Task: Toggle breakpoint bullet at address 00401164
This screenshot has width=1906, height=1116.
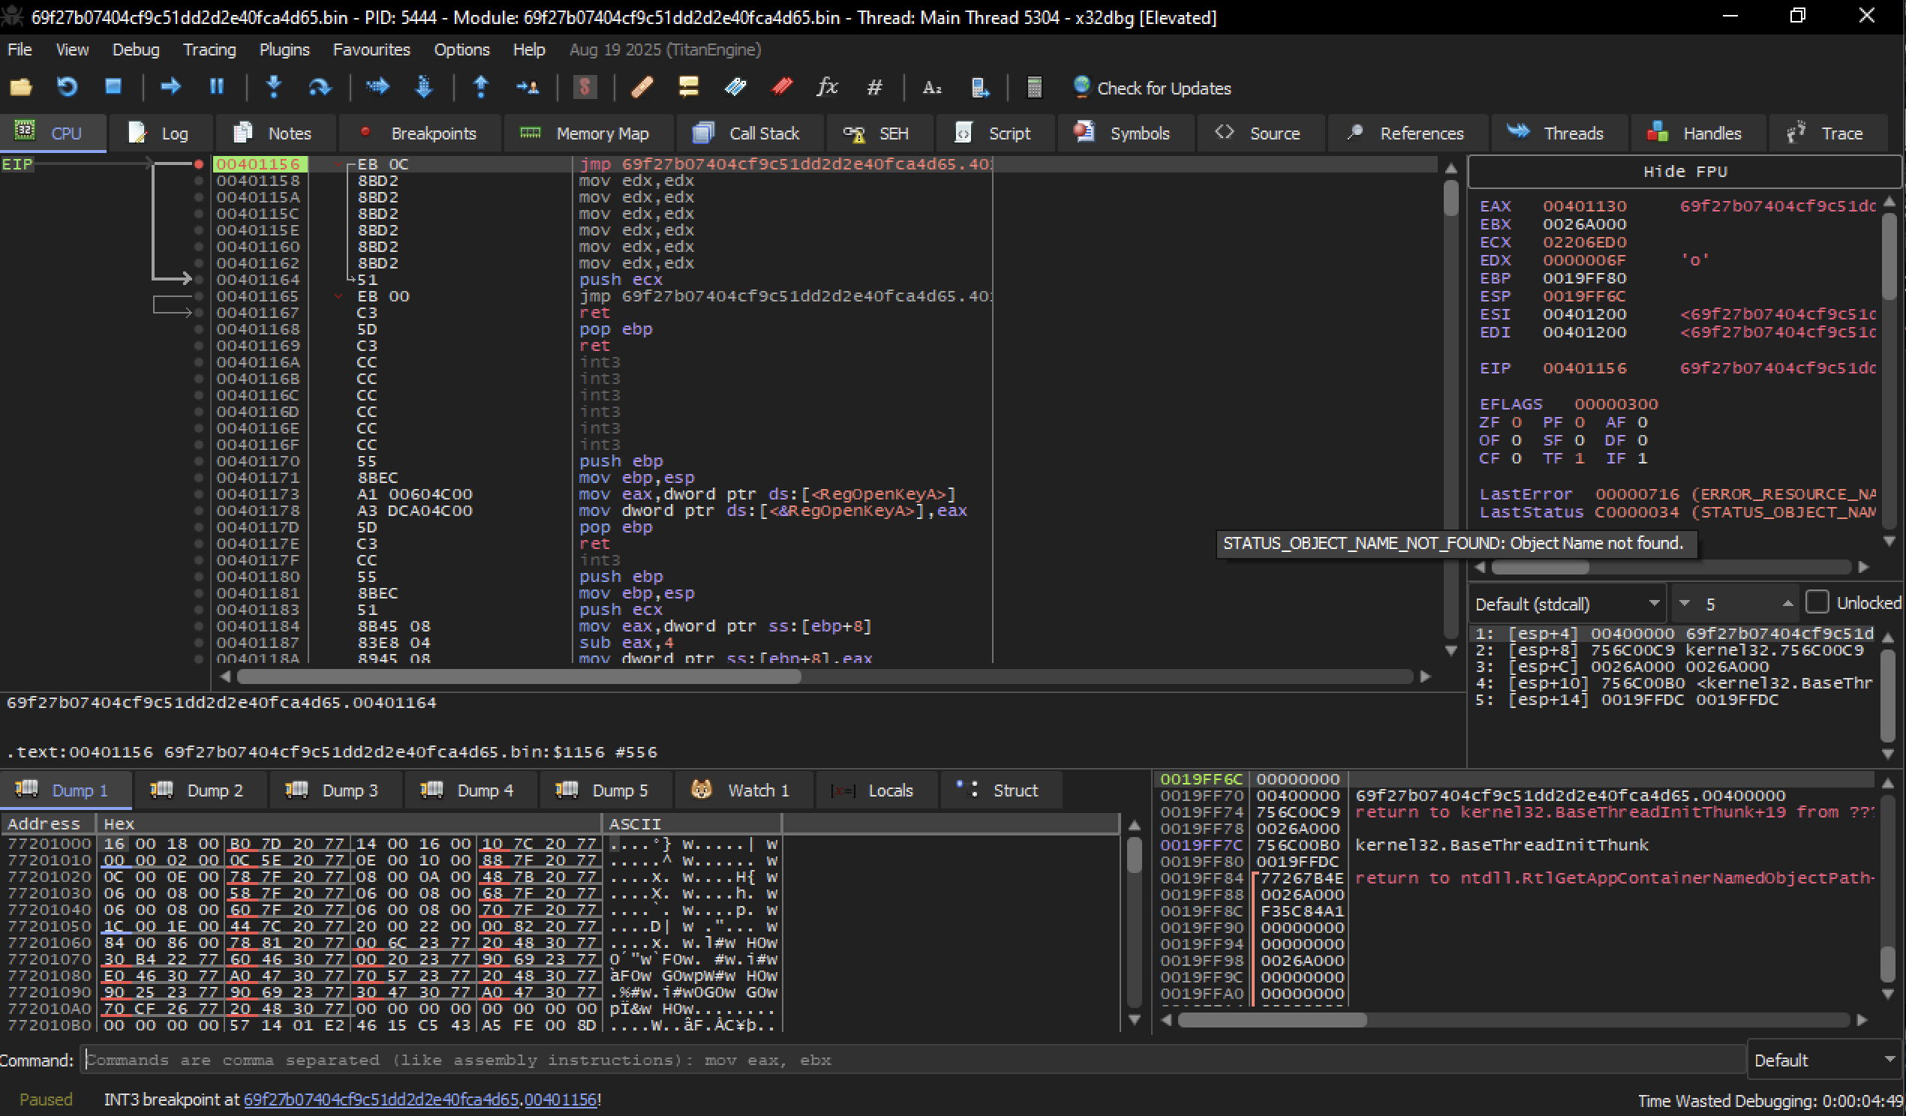Action: coord(199,280)
